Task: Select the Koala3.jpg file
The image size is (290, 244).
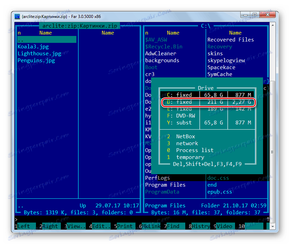Action: click(33, 47)
